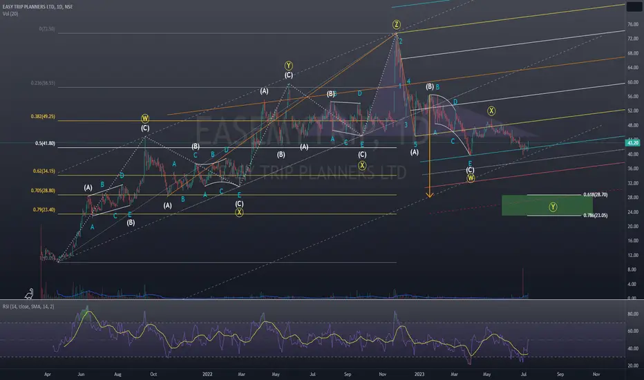Select the 0.79(23.40) Fibonacci level label
Image resolution: width=644 pixels, height=380 pixels.
coord(44,209)
